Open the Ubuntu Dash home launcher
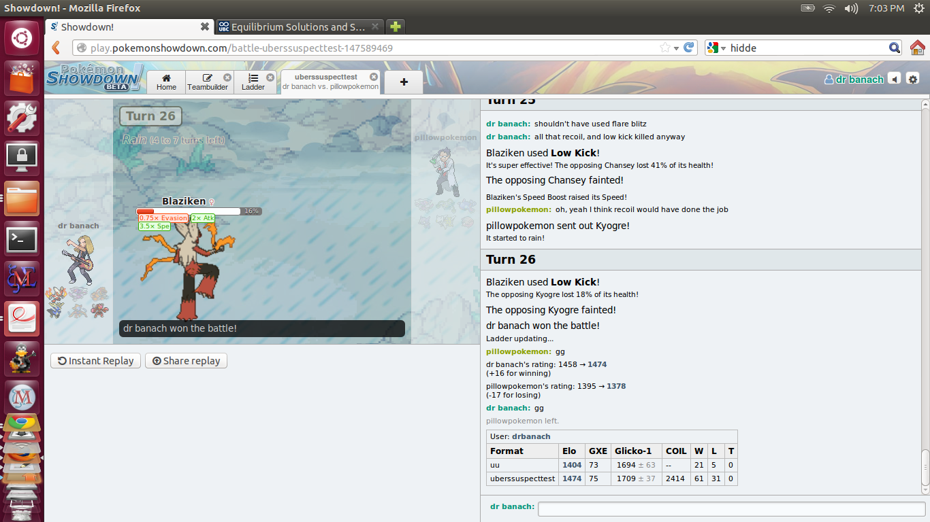The image size is (930, 522). (x=22, y=38)
